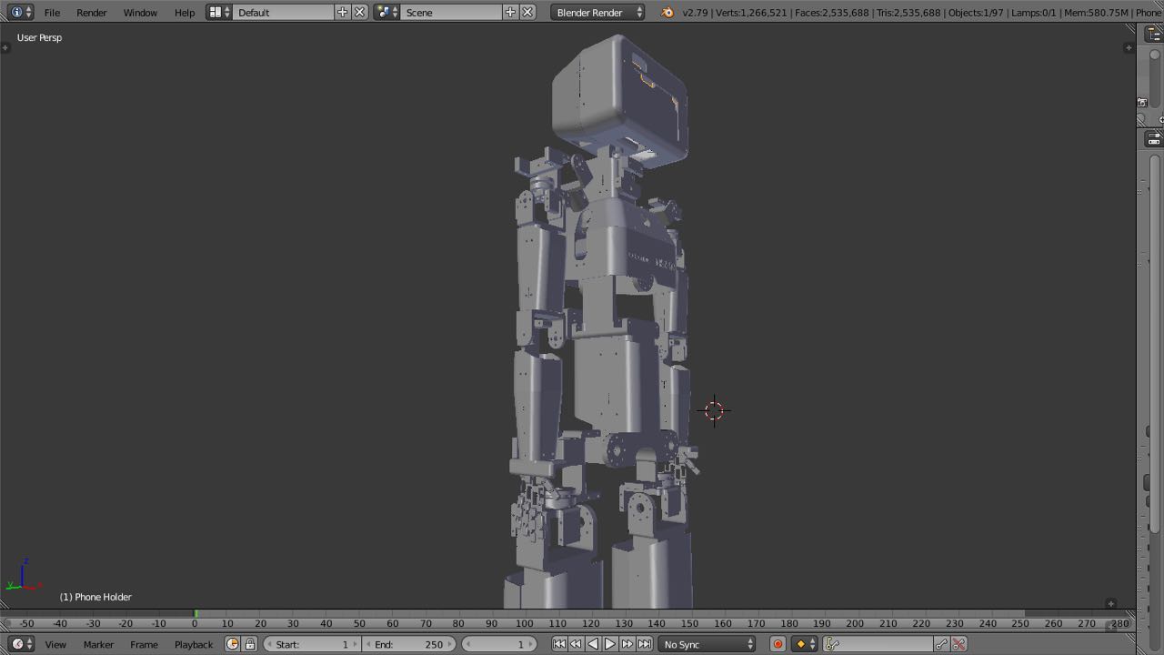Screen dimensions: 1164x655
Task: Click the insert keyframes key icon
Action: point(941,644)
